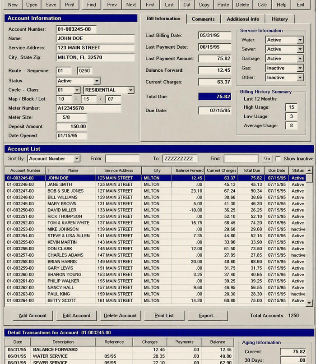Click the Find toolbar button

click(x=92, y=5)
